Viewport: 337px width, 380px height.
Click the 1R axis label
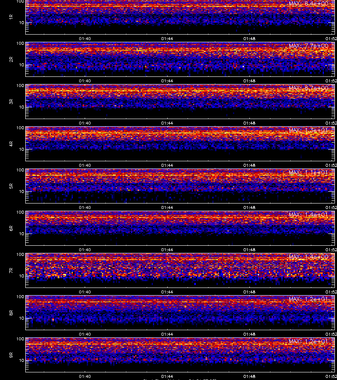click(11, 17)
